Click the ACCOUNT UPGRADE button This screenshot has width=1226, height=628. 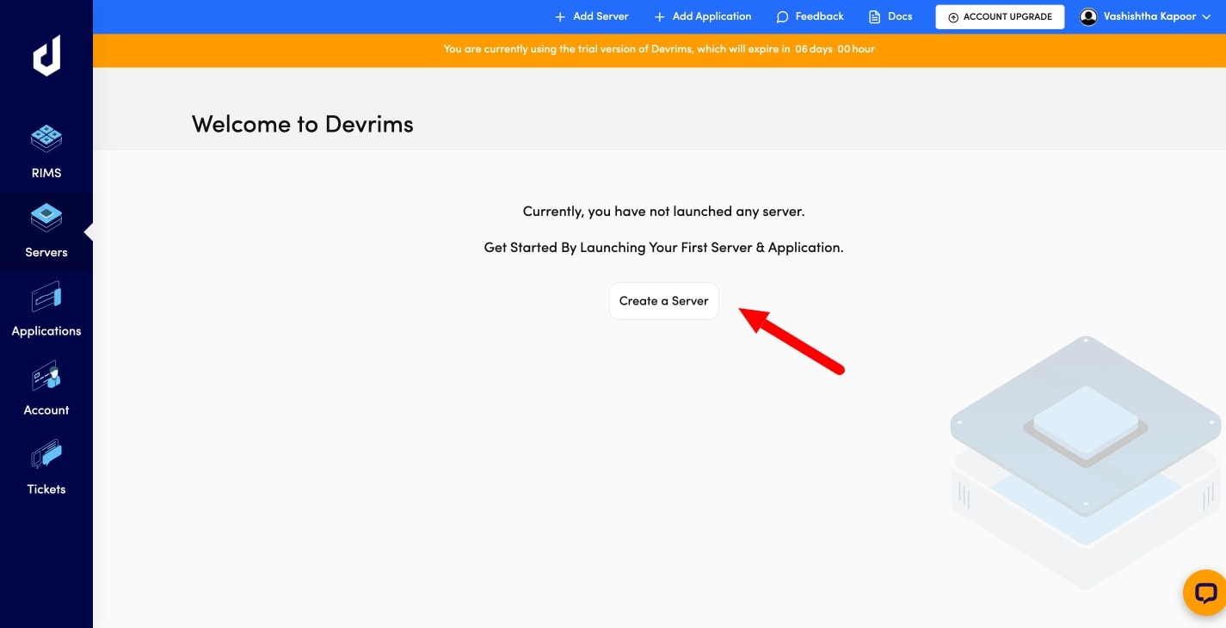(x=1000, y=17)
